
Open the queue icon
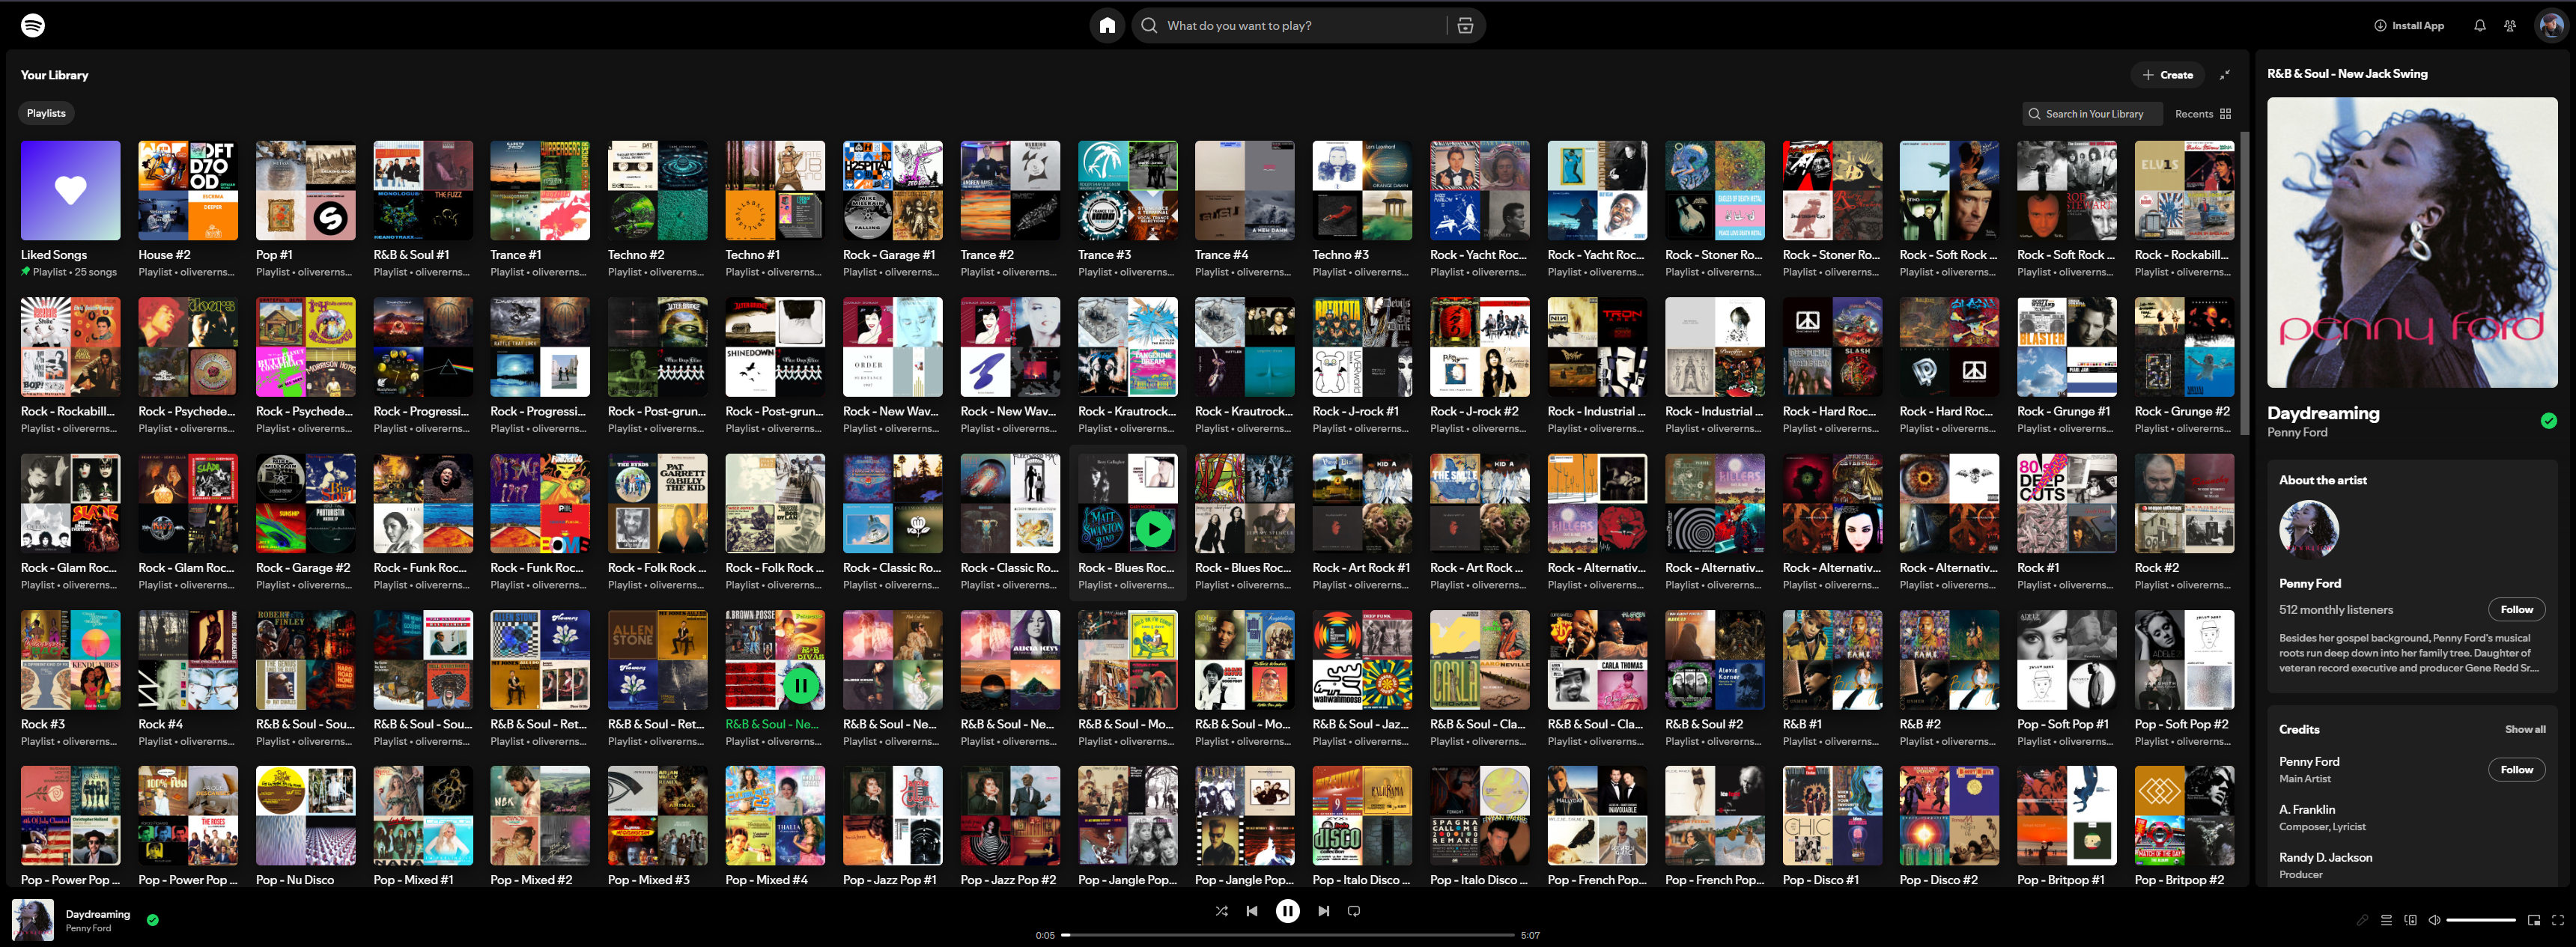(x=2387, y=919)
